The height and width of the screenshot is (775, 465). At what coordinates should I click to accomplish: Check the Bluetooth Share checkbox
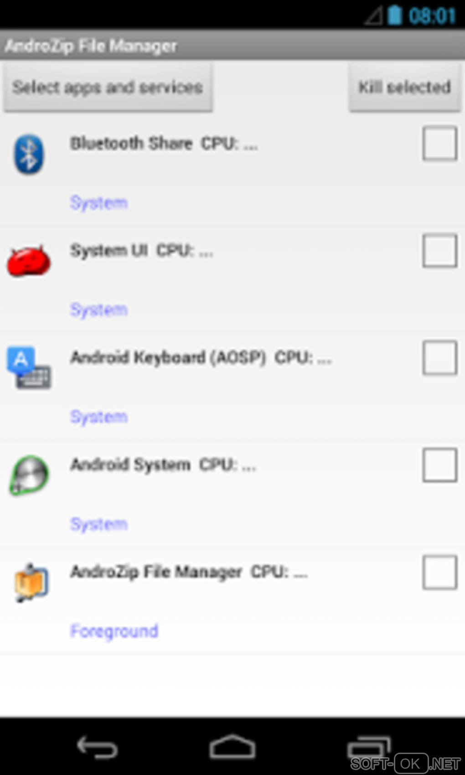[x=439, y=144]
